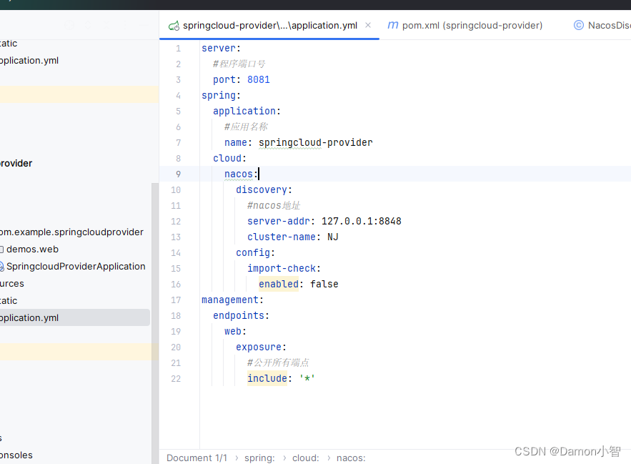This screenshot has width=631, height=464.
Task: Select demos.web package in project tree
Action: (x=32, y=250)
